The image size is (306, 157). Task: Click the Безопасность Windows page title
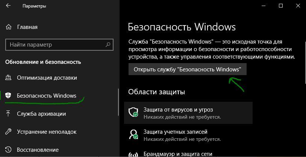(182, 27)
